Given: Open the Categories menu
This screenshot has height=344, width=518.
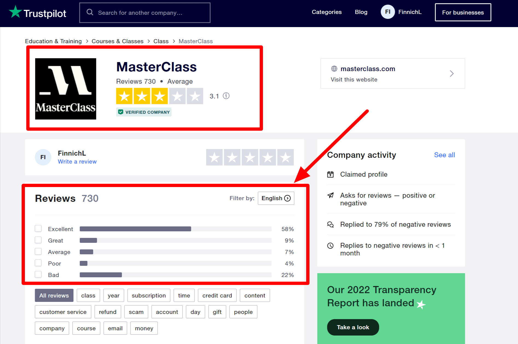Looking at the screenshot, I should point(327,12).
